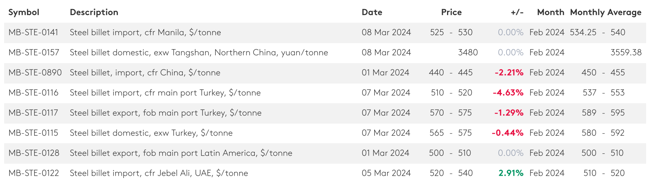
Task: Click the Symbol column header
Action: [24, 12]
